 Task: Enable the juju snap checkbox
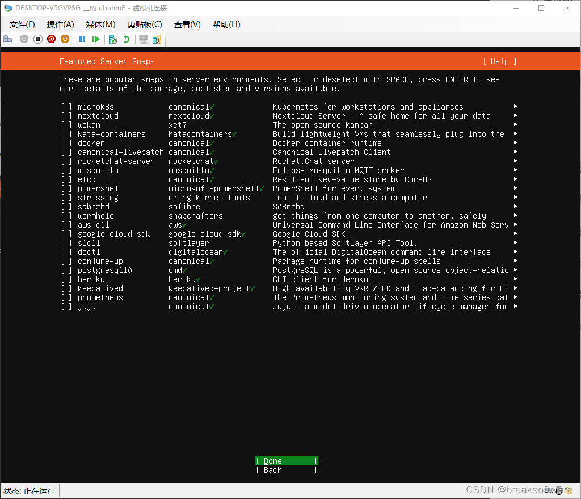tap(66, 307)
